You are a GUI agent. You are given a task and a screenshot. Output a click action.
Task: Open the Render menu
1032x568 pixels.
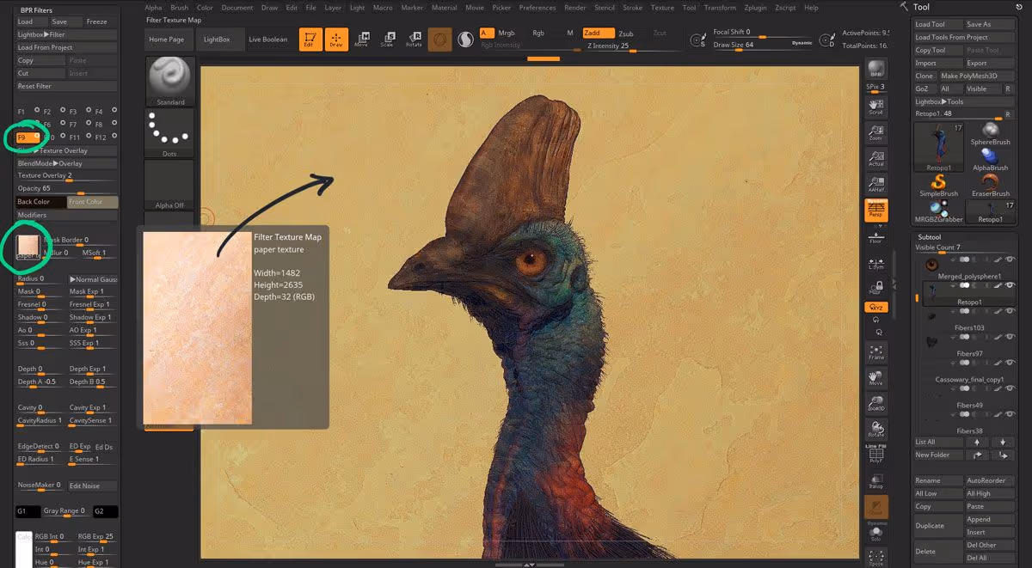click(x=575, y=8)
